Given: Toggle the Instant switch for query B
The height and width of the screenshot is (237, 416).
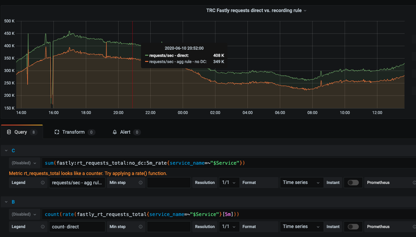Looking at the screenshot, I should pyautogui.click(x=353, y=227).
